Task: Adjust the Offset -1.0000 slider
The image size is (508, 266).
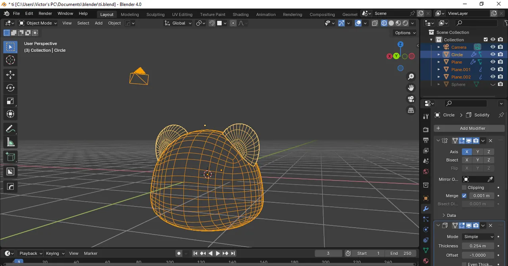Action: pyautogui.click(x=478, y=255)
